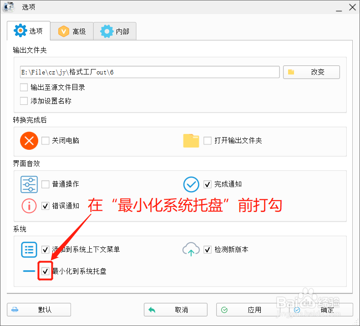Click the blue checkmark circle icon for 完成通知
Screen dimensions: 360x326
(191, 184)
